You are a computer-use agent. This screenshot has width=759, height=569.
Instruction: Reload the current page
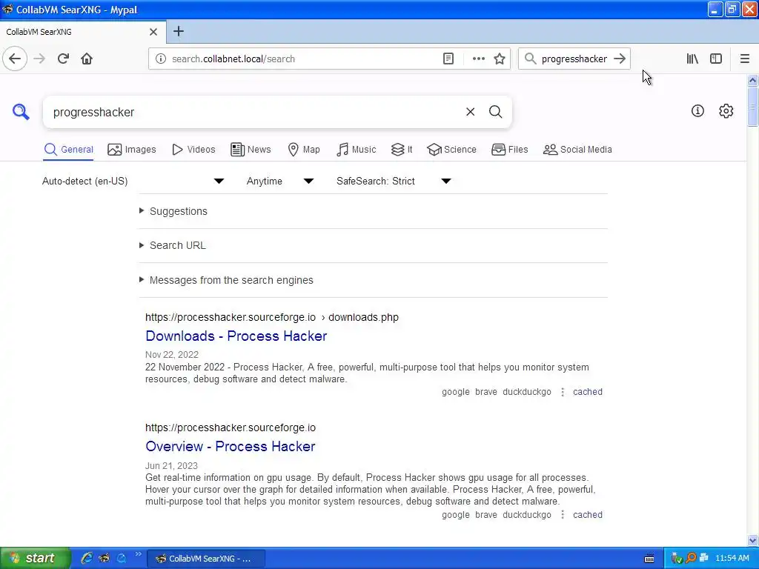tap(63, 59)
